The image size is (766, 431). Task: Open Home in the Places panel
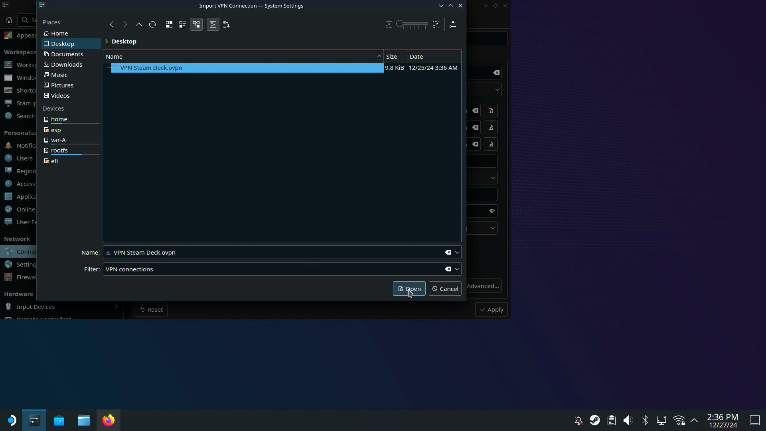pyautogui.click(x=71, y=34)
